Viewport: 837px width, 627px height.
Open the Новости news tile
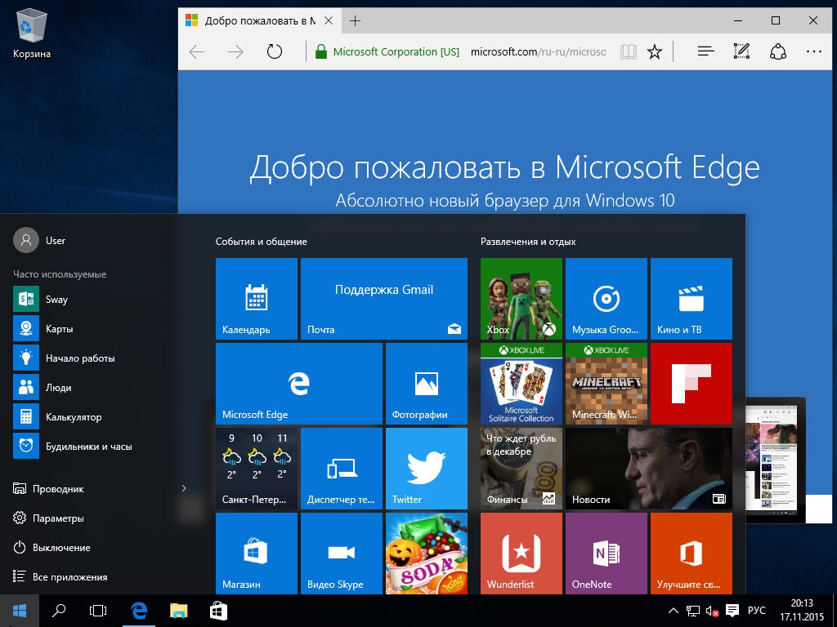tap(648, 468)
